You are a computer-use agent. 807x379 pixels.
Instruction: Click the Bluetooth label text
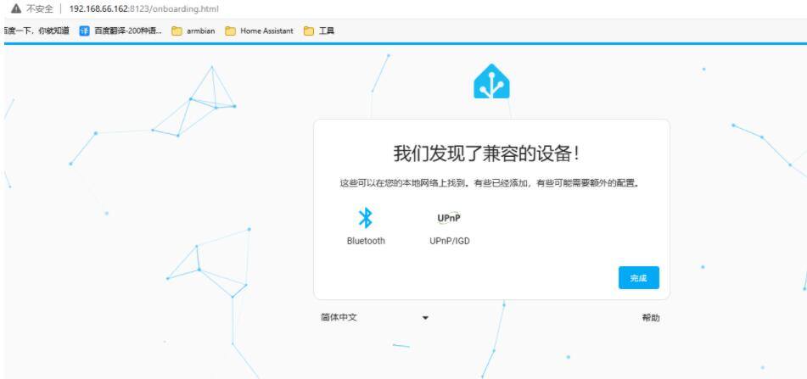tap(366, 241)
